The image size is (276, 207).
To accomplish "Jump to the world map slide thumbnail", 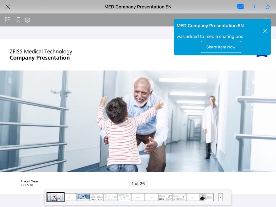I will click(124, 197).
